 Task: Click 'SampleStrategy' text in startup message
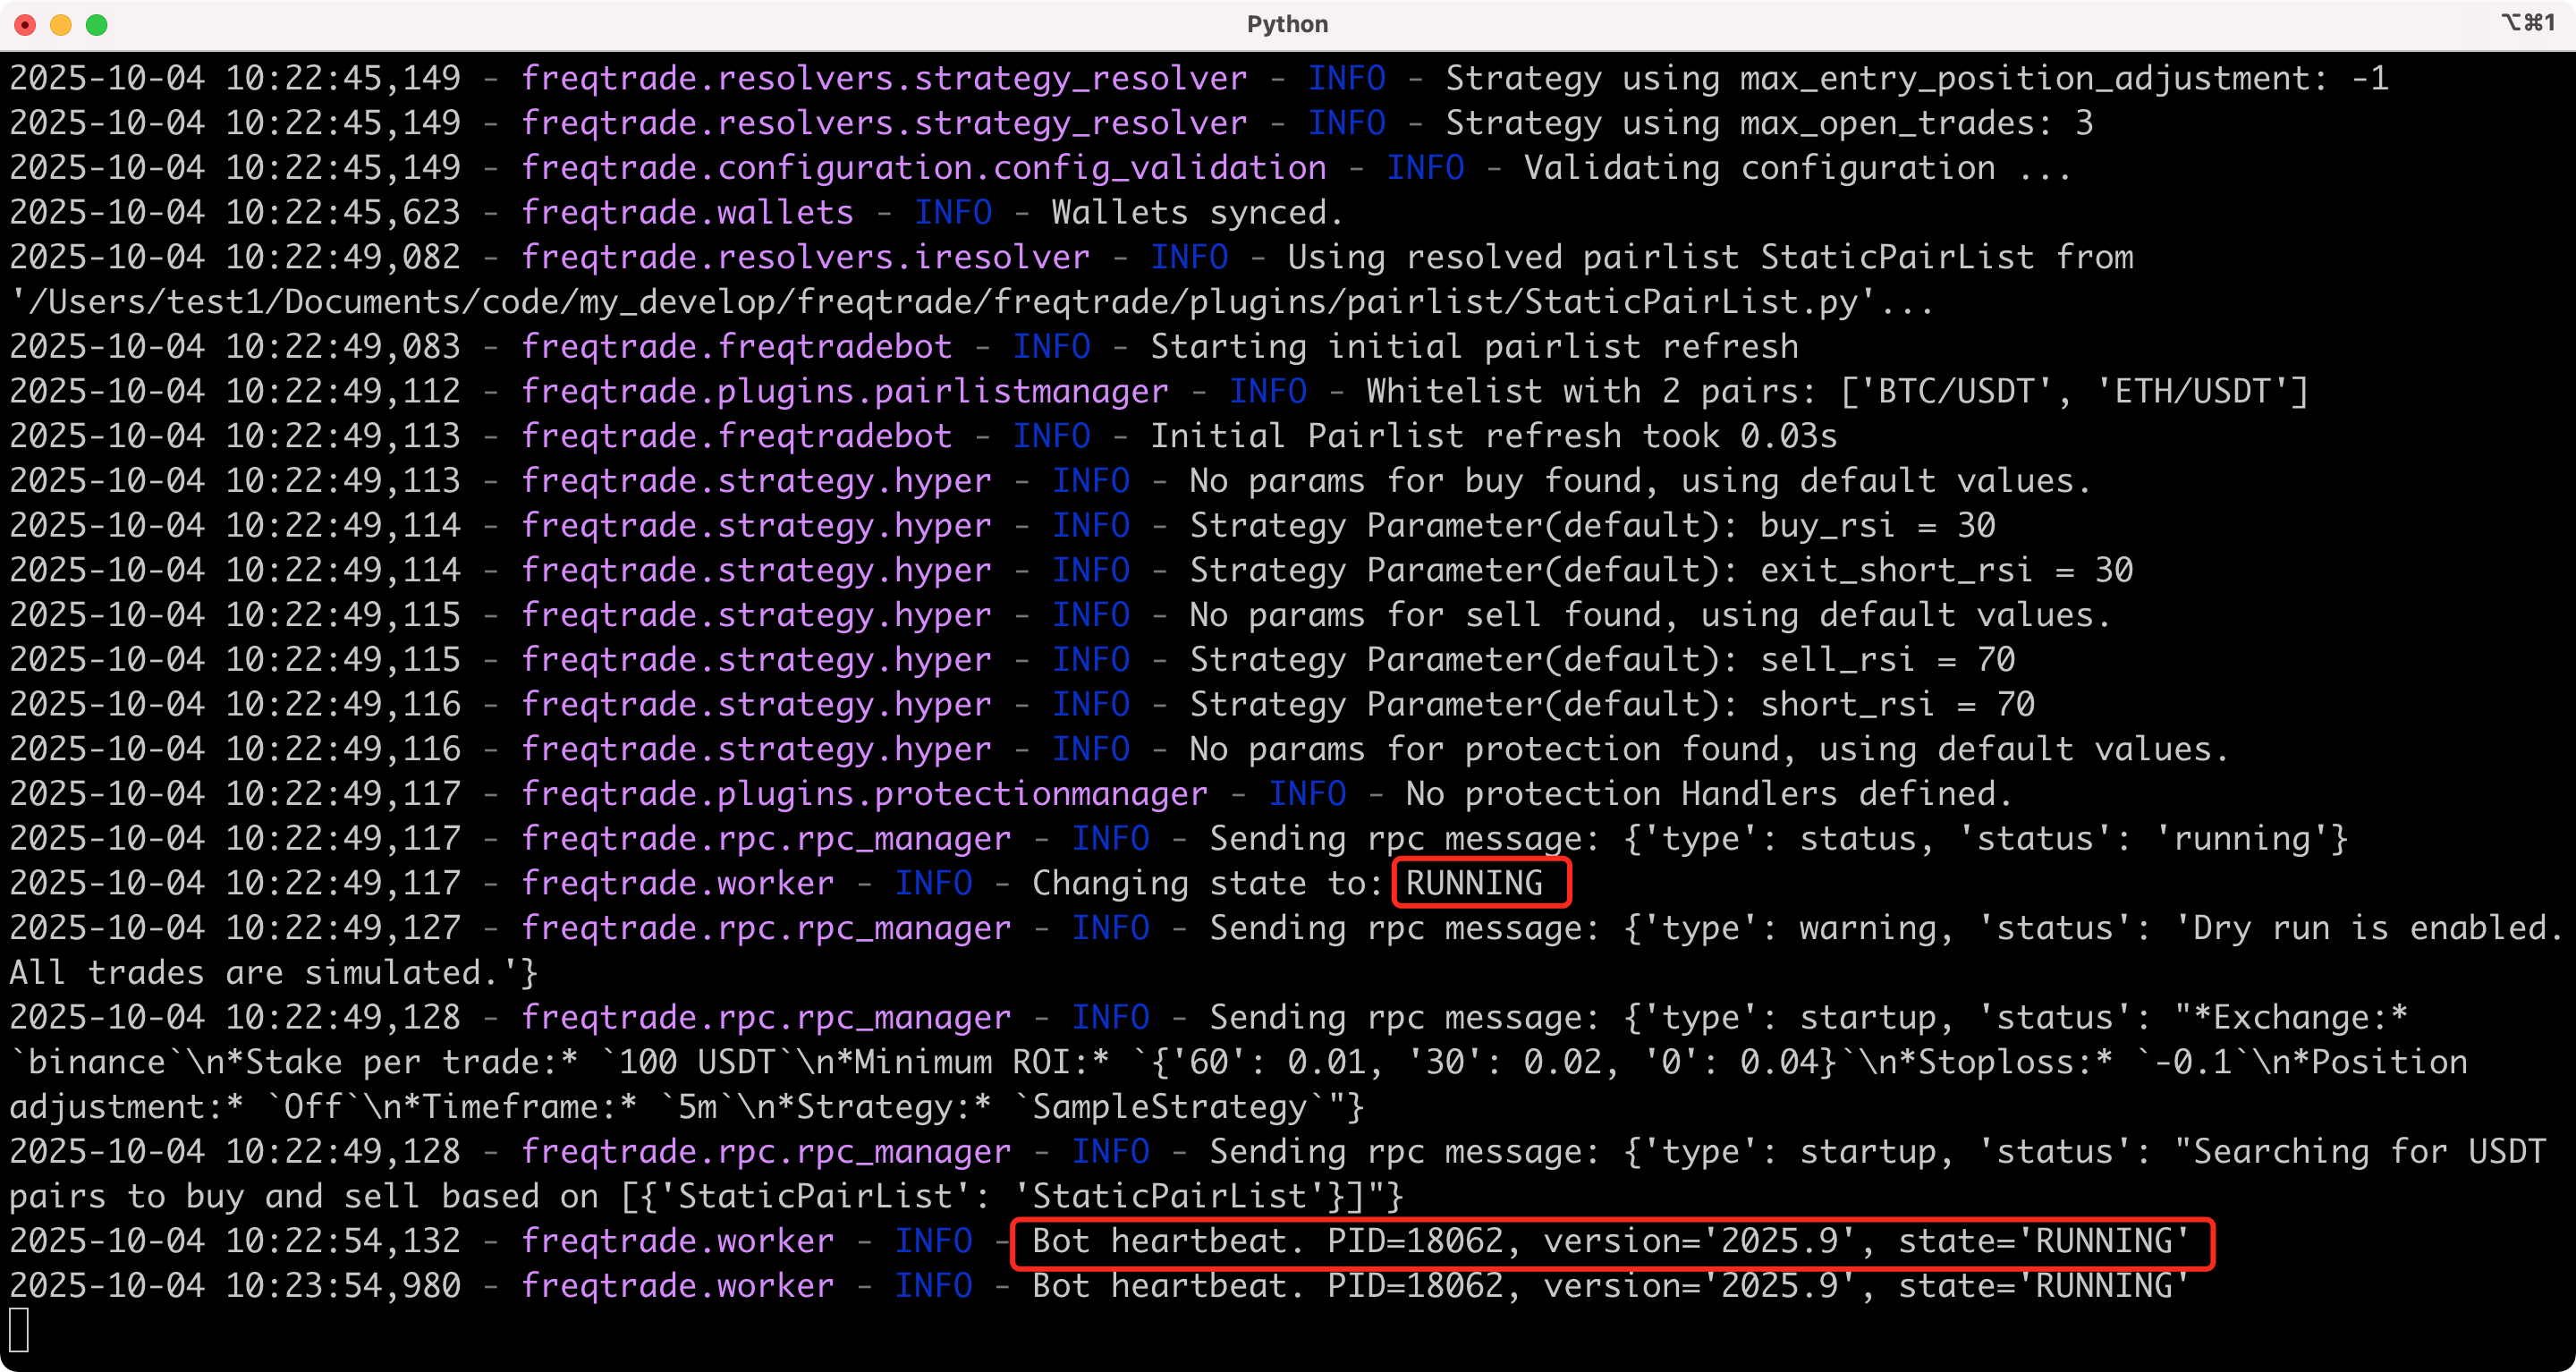1168,1107
